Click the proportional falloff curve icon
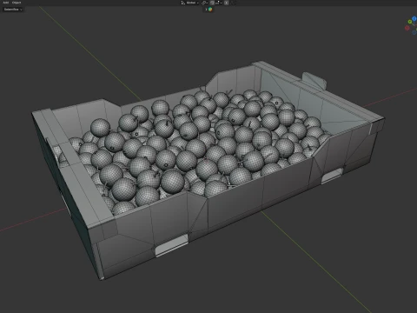 point(233,3)
